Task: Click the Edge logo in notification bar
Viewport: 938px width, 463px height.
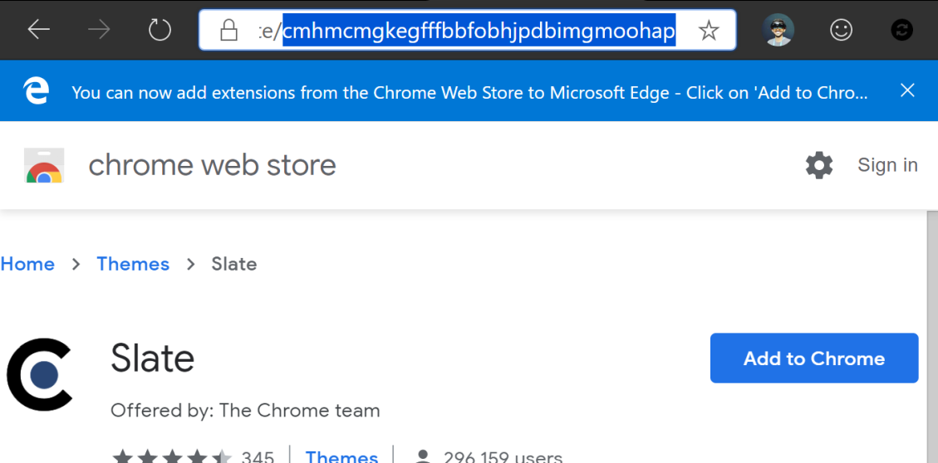Action: click(36, 91)
